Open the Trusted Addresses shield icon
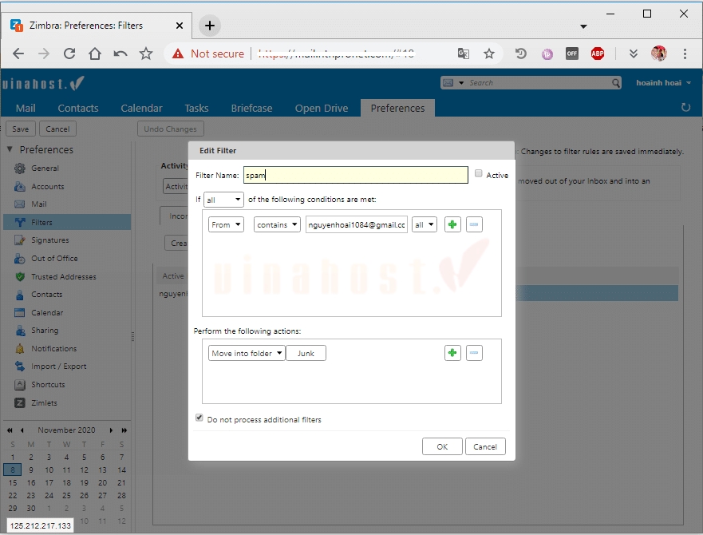This screenshot has width=703, height=535. point(20,276)
